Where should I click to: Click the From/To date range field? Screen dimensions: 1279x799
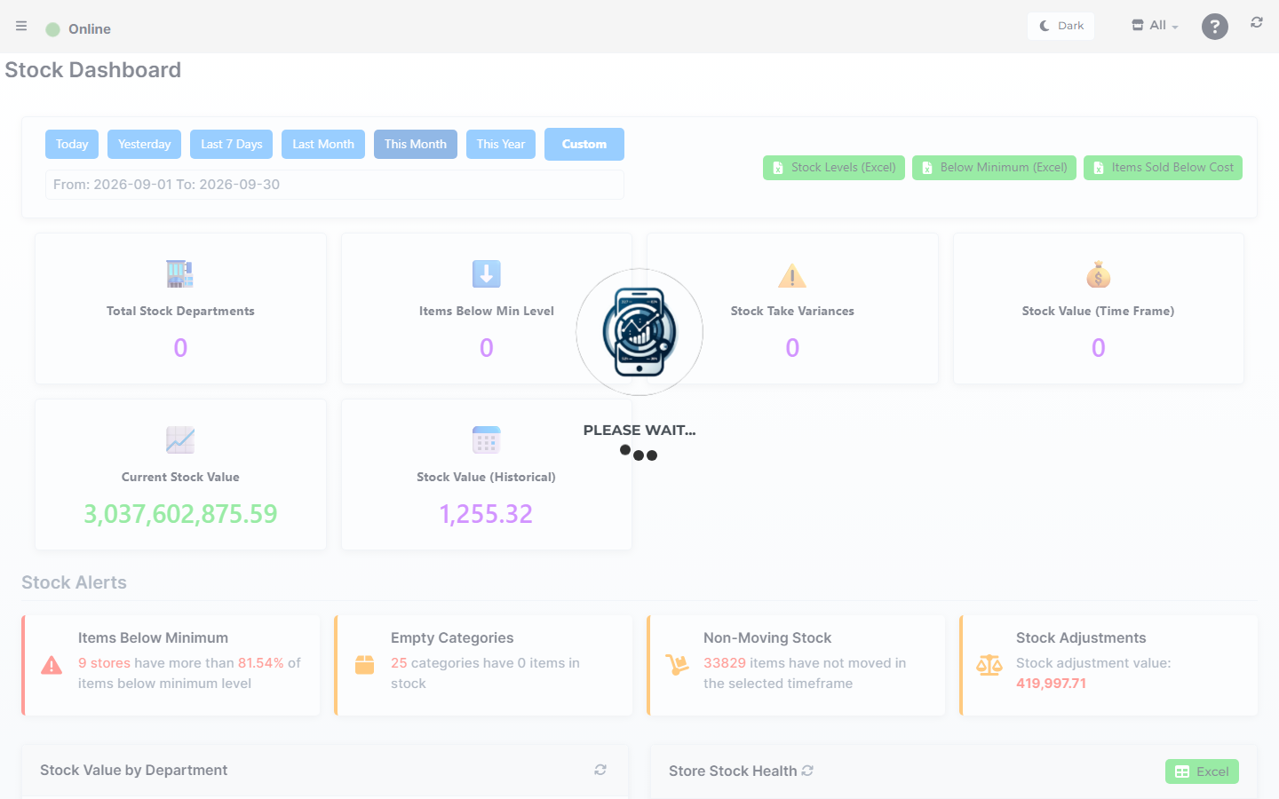pyautogui.click(x=335, y=185)
